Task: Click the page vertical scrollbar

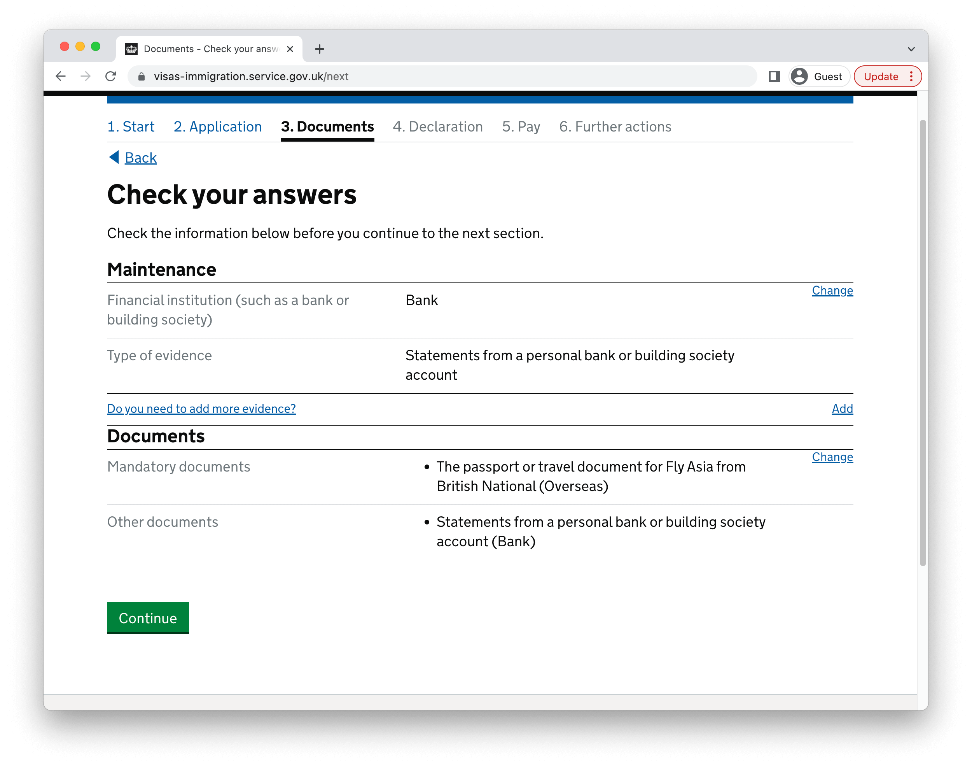Action: click(923, 343)
